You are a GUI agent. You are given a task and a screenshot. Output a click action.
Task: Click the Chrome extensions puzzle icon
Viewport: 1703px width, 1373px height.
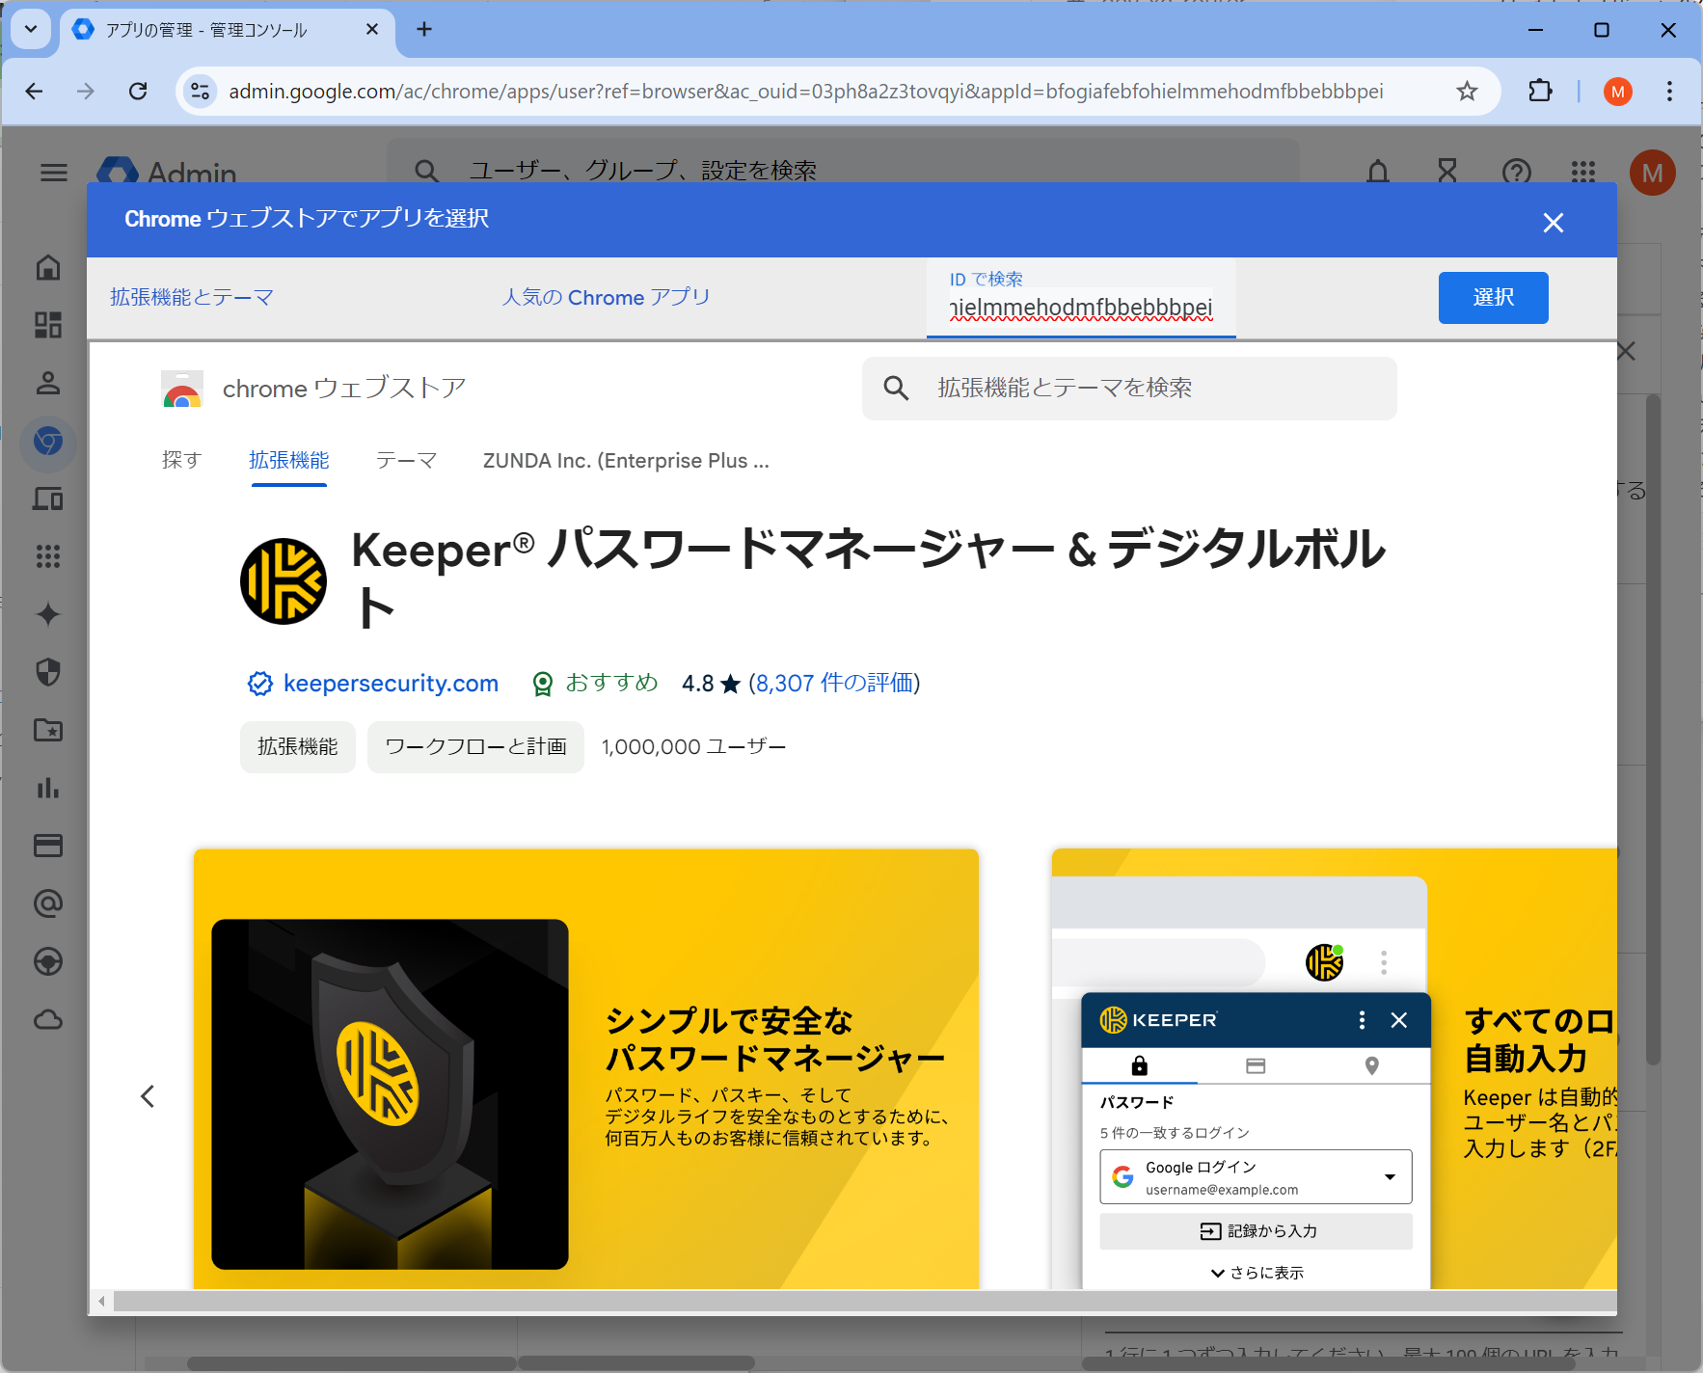click(x=1541, y=91)
